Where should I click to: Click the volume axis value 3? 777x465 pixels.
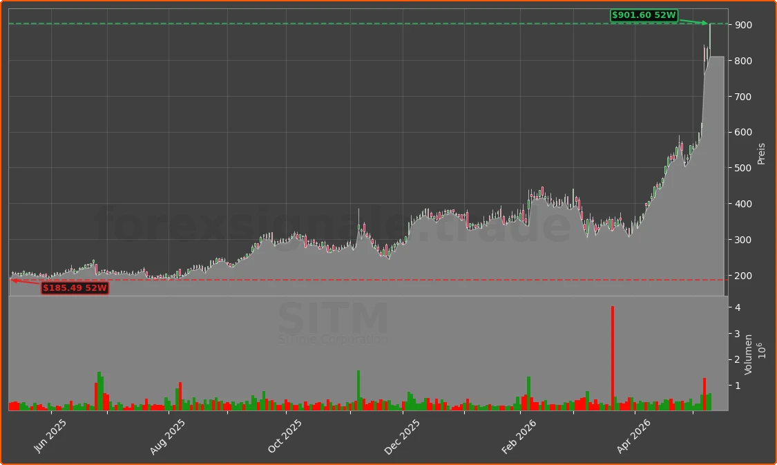pyautogui.click(x=738, y=334)
